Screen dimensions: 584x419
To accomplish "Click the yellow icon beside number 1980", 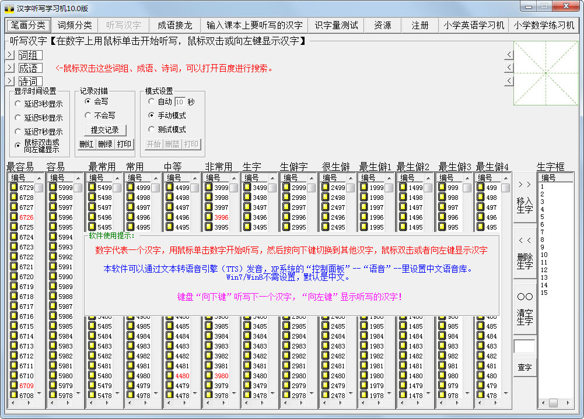I will [x=364, y=375].
